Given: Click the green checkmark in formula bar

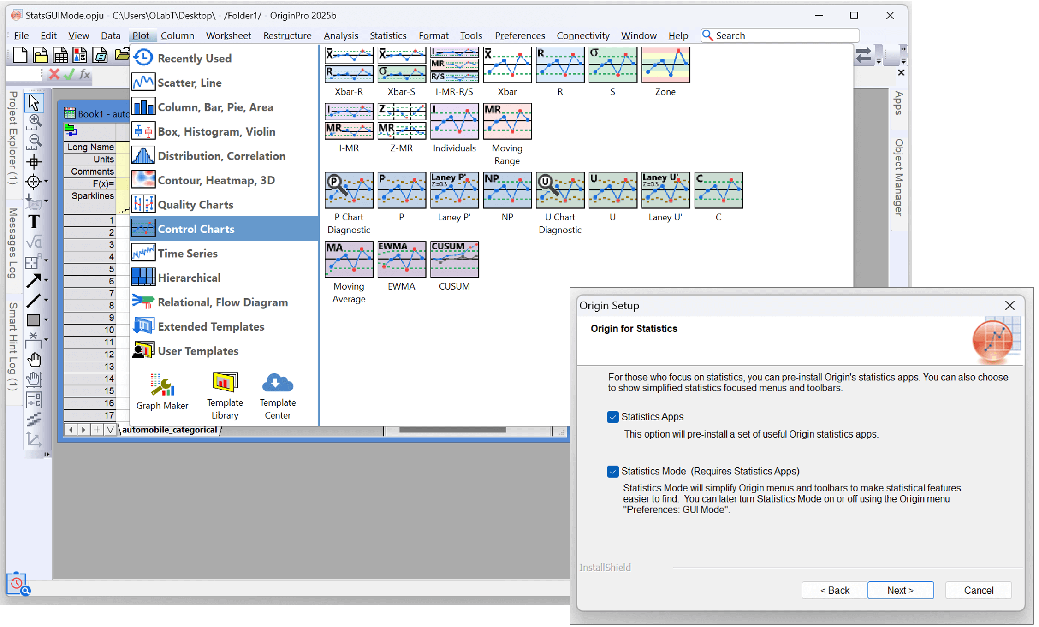Looking at the screenshot, I should pyautogui.click(x=69, y=74).
